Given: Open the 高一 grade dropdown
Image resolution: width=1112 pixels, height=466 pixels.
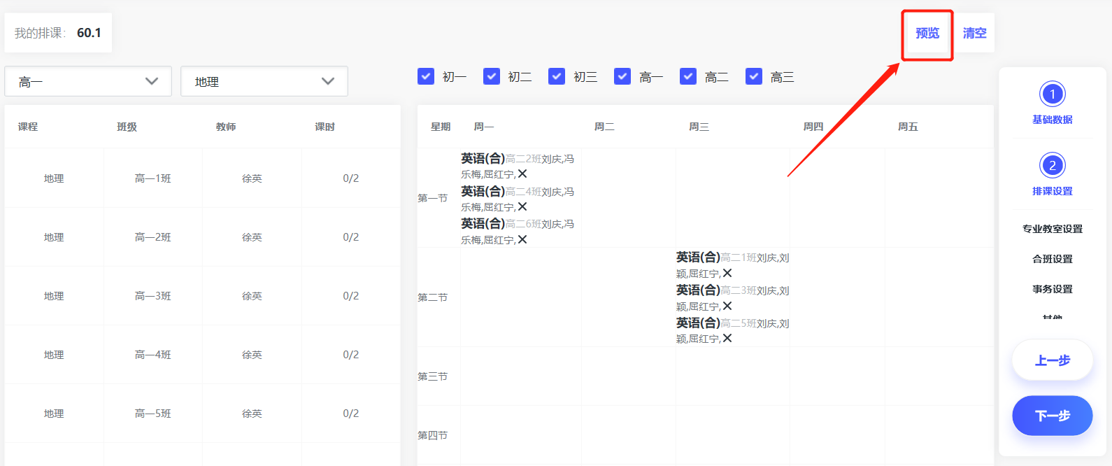Looking at the screenshot, I should click(x=88, y=81).
